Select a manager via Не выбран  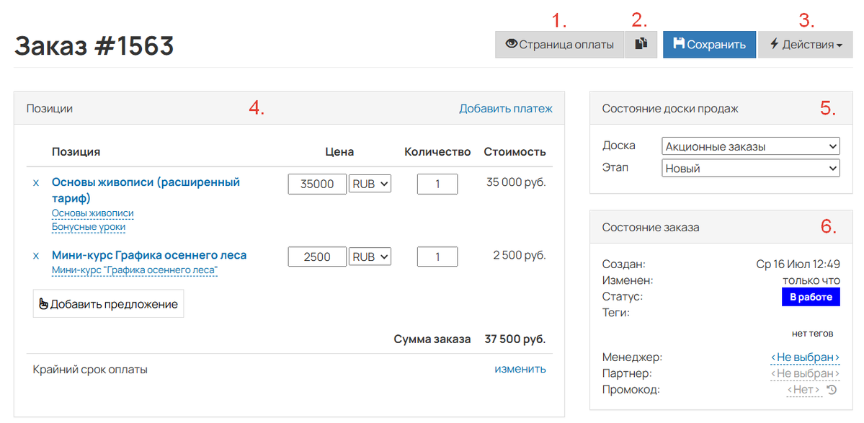[805, 357]
